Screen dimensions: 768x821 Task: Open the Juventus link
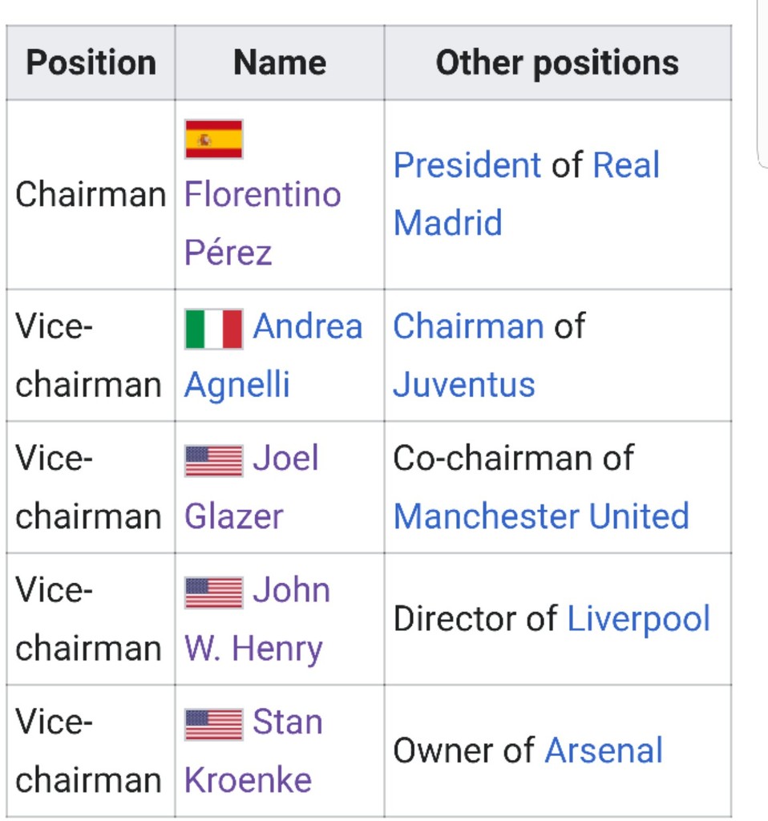(x=463, y=385)
